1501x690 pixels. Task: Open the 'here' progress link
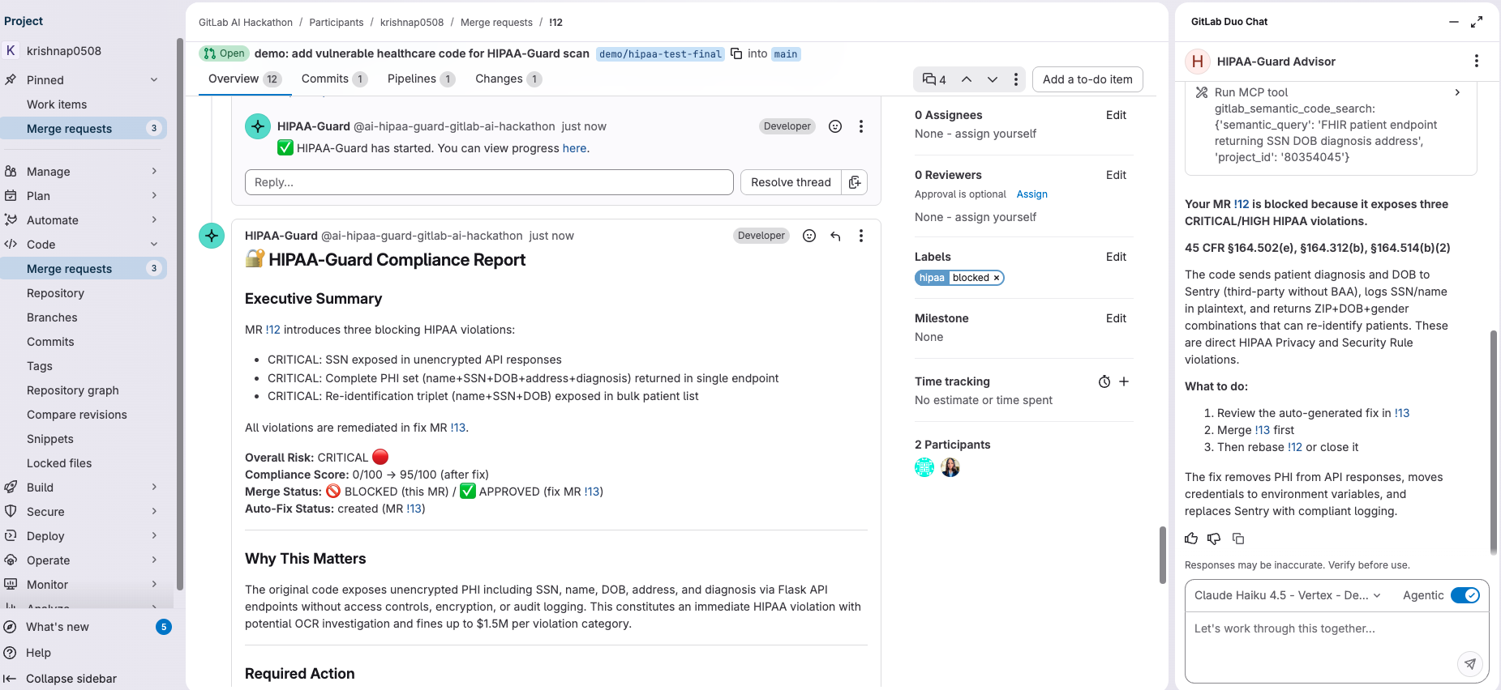coord(574,148)
